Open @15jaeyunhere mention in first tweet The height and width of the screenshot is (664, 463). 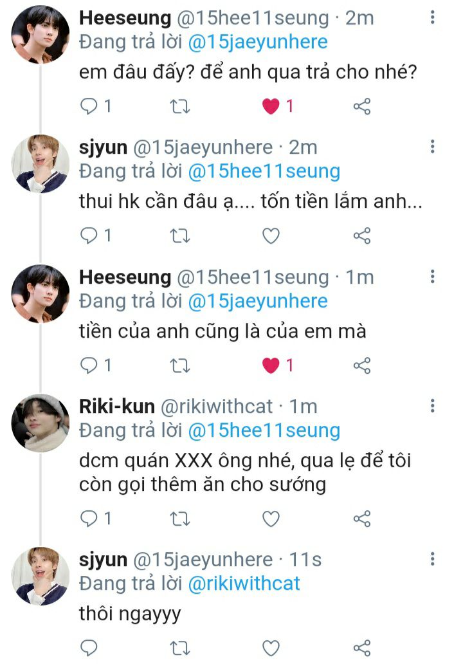(258, 42)
